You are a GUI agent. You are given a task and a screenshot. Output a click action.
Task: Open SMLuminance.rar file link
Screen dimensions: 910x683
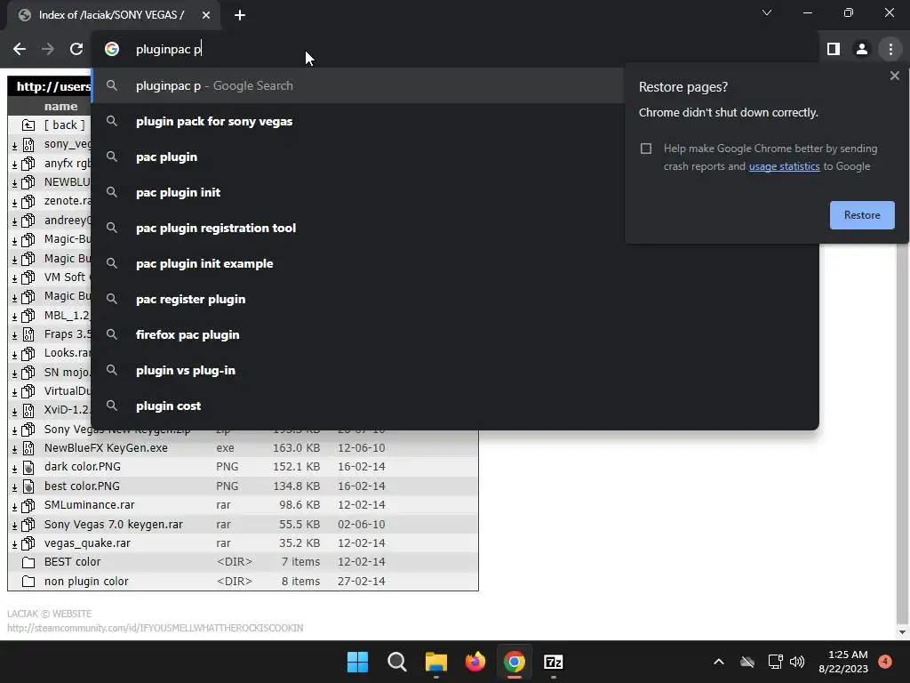click(x=90, y=505)
